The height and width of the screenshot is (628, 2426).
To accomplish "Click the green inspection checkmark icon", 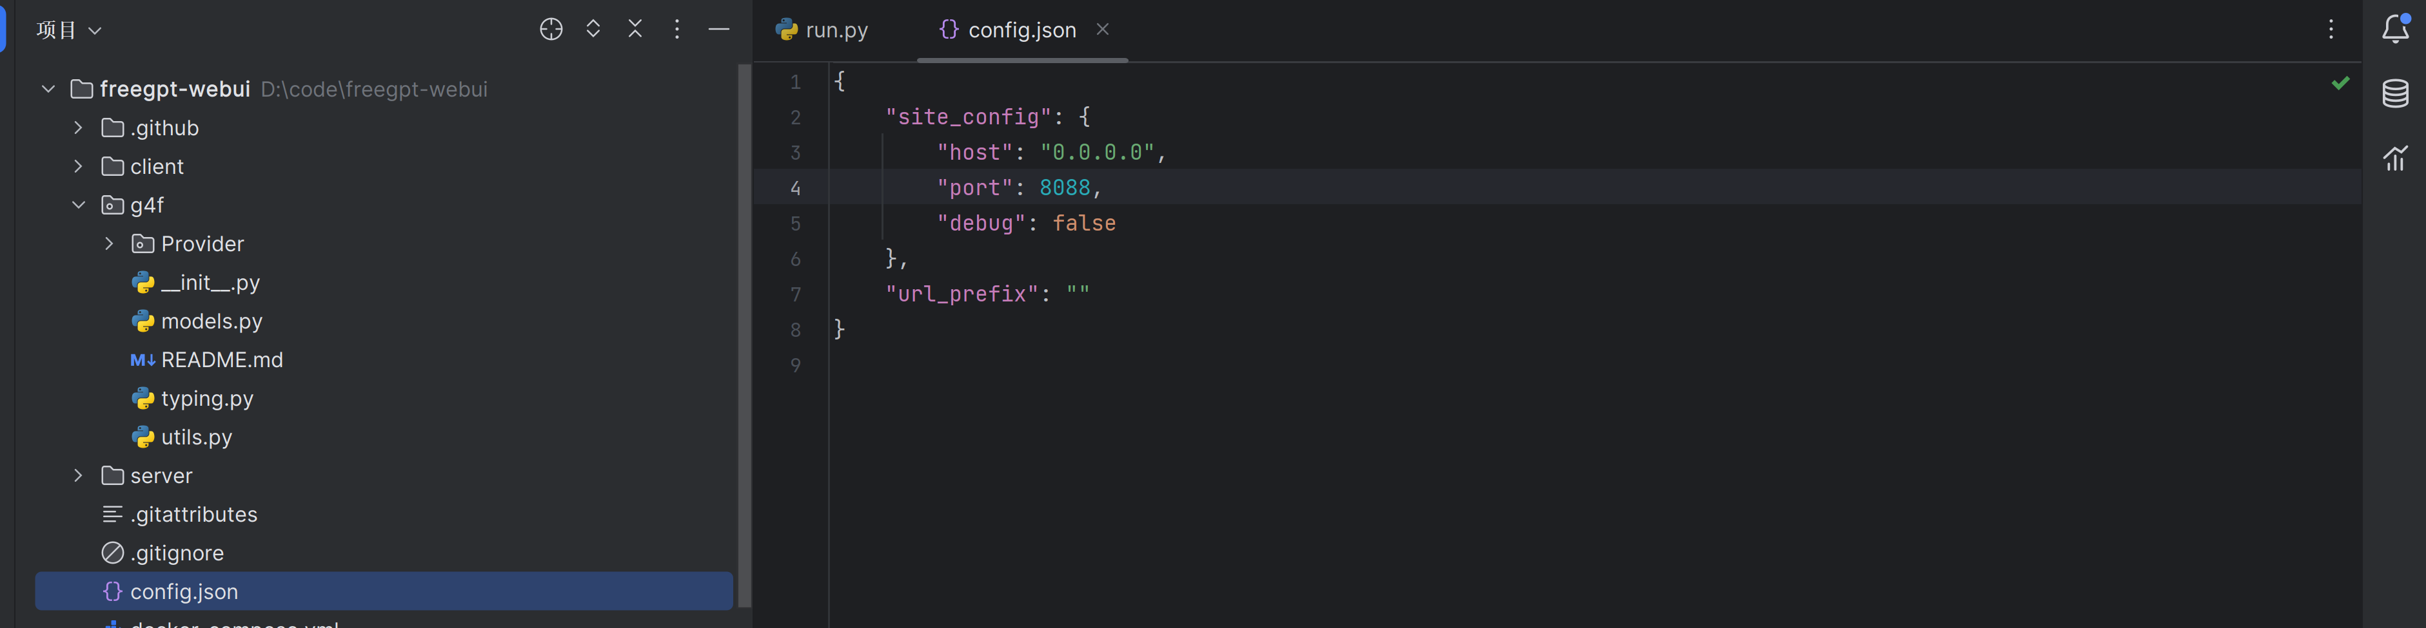I will point(2340,84).
